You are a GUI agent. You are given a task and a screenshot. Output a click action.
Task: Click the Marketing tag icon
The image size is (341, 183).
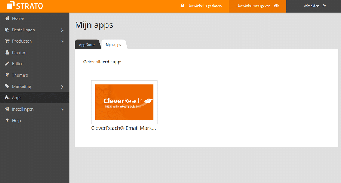pos(7,86)
